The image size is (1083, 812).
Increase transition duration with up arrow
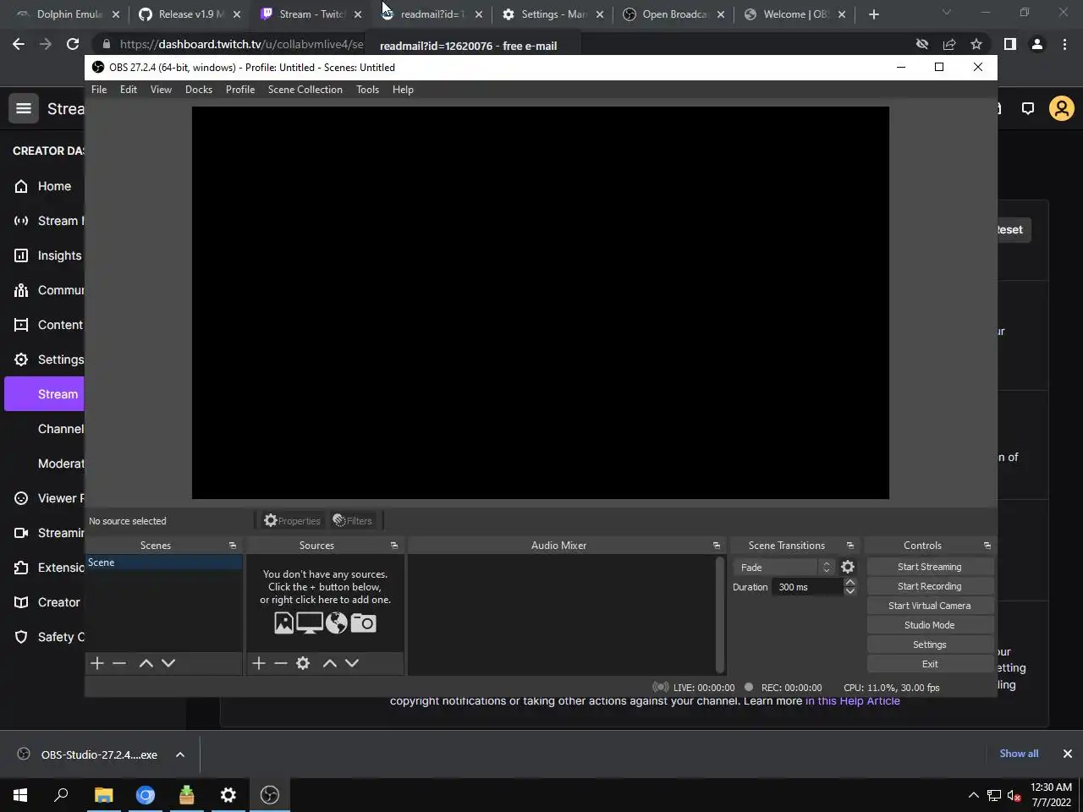tap(850, 582)
